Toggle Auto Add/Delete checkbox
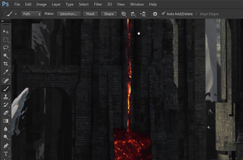 pos(163,14)
